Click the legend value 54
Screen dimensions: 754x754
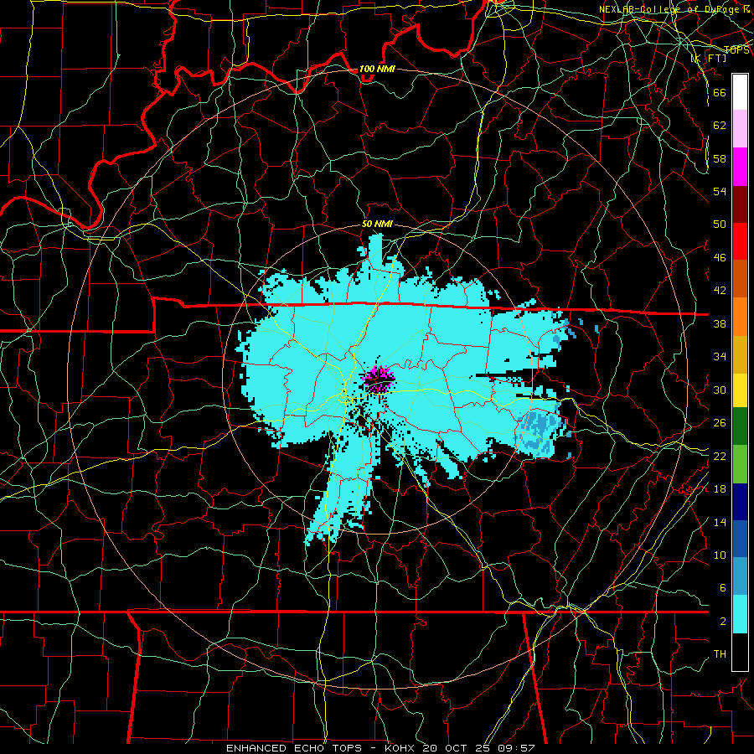720,191
